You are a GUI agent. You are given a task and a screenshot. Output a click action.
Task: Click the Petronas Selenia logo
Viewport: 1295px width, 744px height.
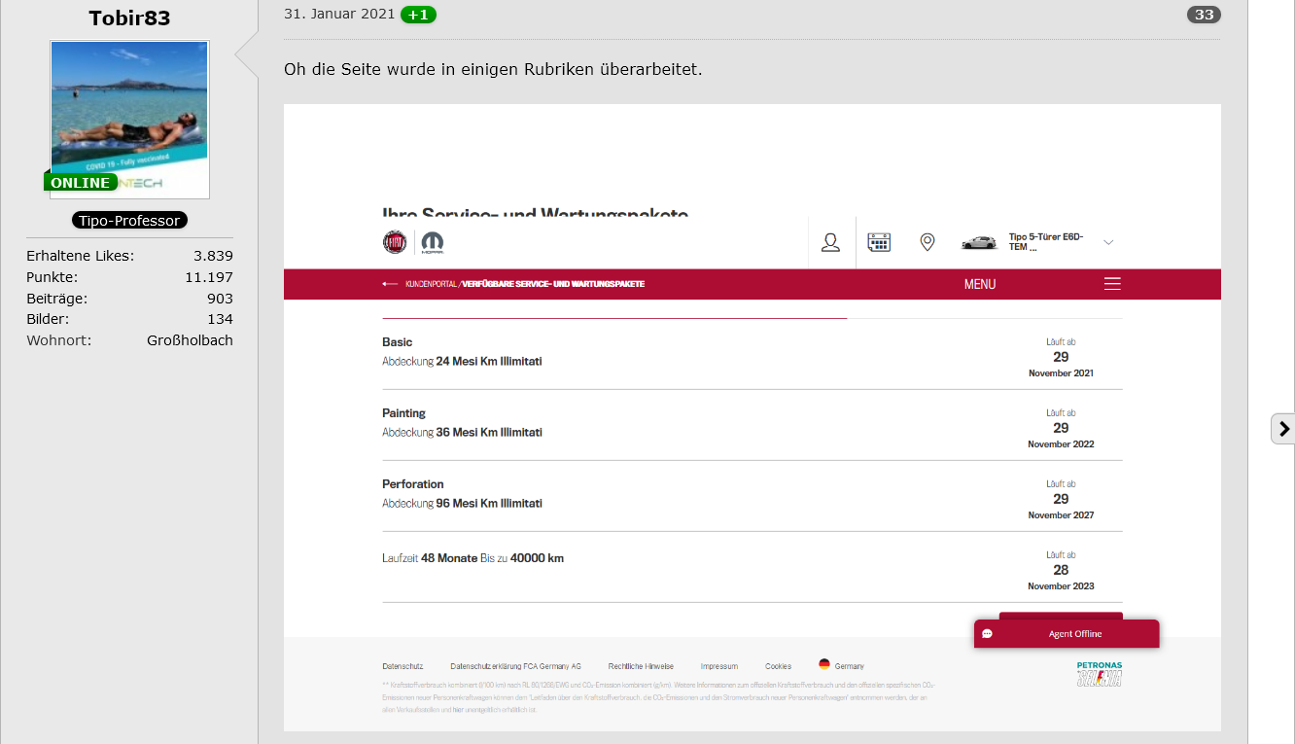(x=1099, y=675)
